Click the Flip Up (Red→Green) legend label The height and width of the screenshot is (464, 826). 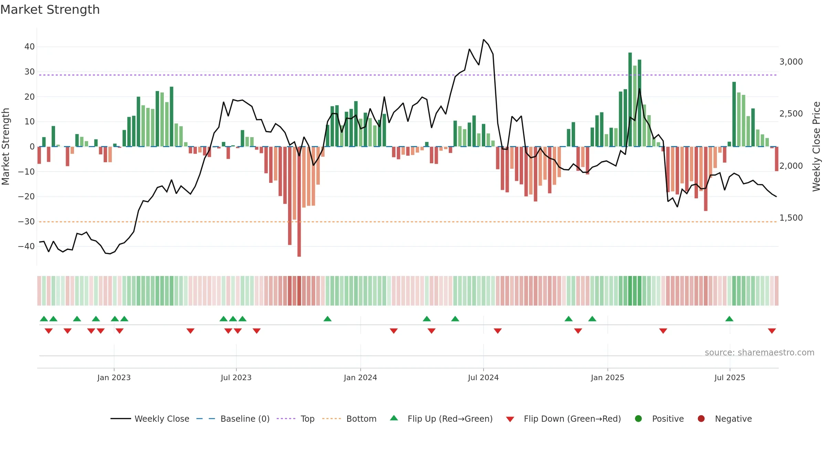point(450,419)
